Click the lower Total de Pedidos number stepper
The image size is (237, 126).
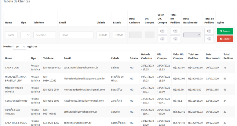click(209, 39)
